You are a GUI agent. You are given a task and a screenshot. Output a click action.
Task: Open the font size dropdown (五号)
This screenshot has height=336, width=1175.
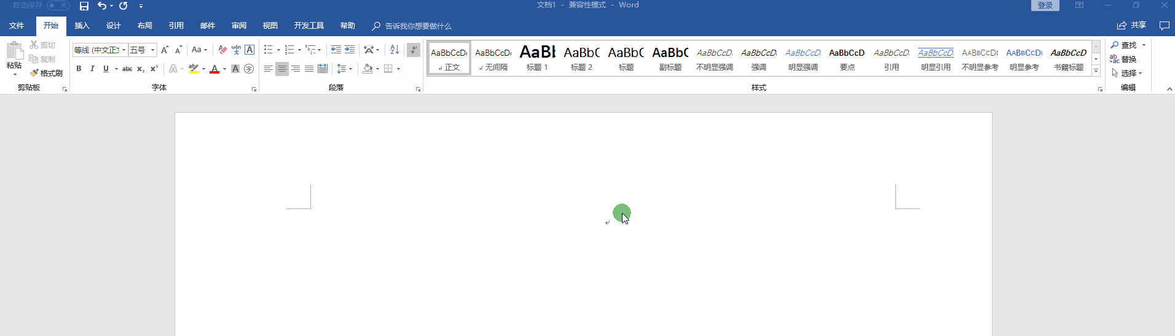[x=152, y=50]
